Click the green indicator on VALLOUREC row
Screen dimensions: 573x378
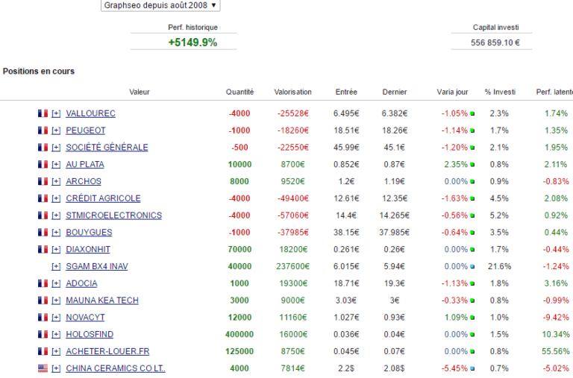pos(472,114)
